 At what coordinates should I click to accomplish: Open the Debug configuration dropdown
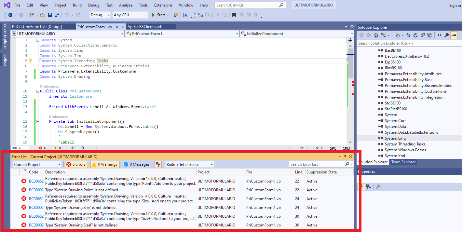click(x=99, y=15)
